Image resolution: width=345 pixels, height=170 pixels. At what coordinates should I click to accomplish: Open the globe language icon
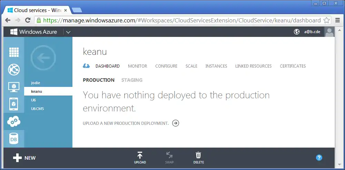[297, 32]
